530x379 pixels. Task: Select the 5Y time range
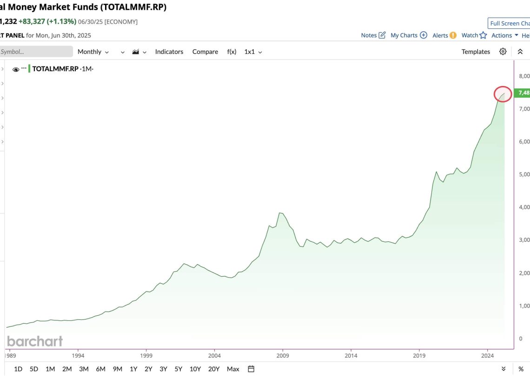[x=178, y=369]
